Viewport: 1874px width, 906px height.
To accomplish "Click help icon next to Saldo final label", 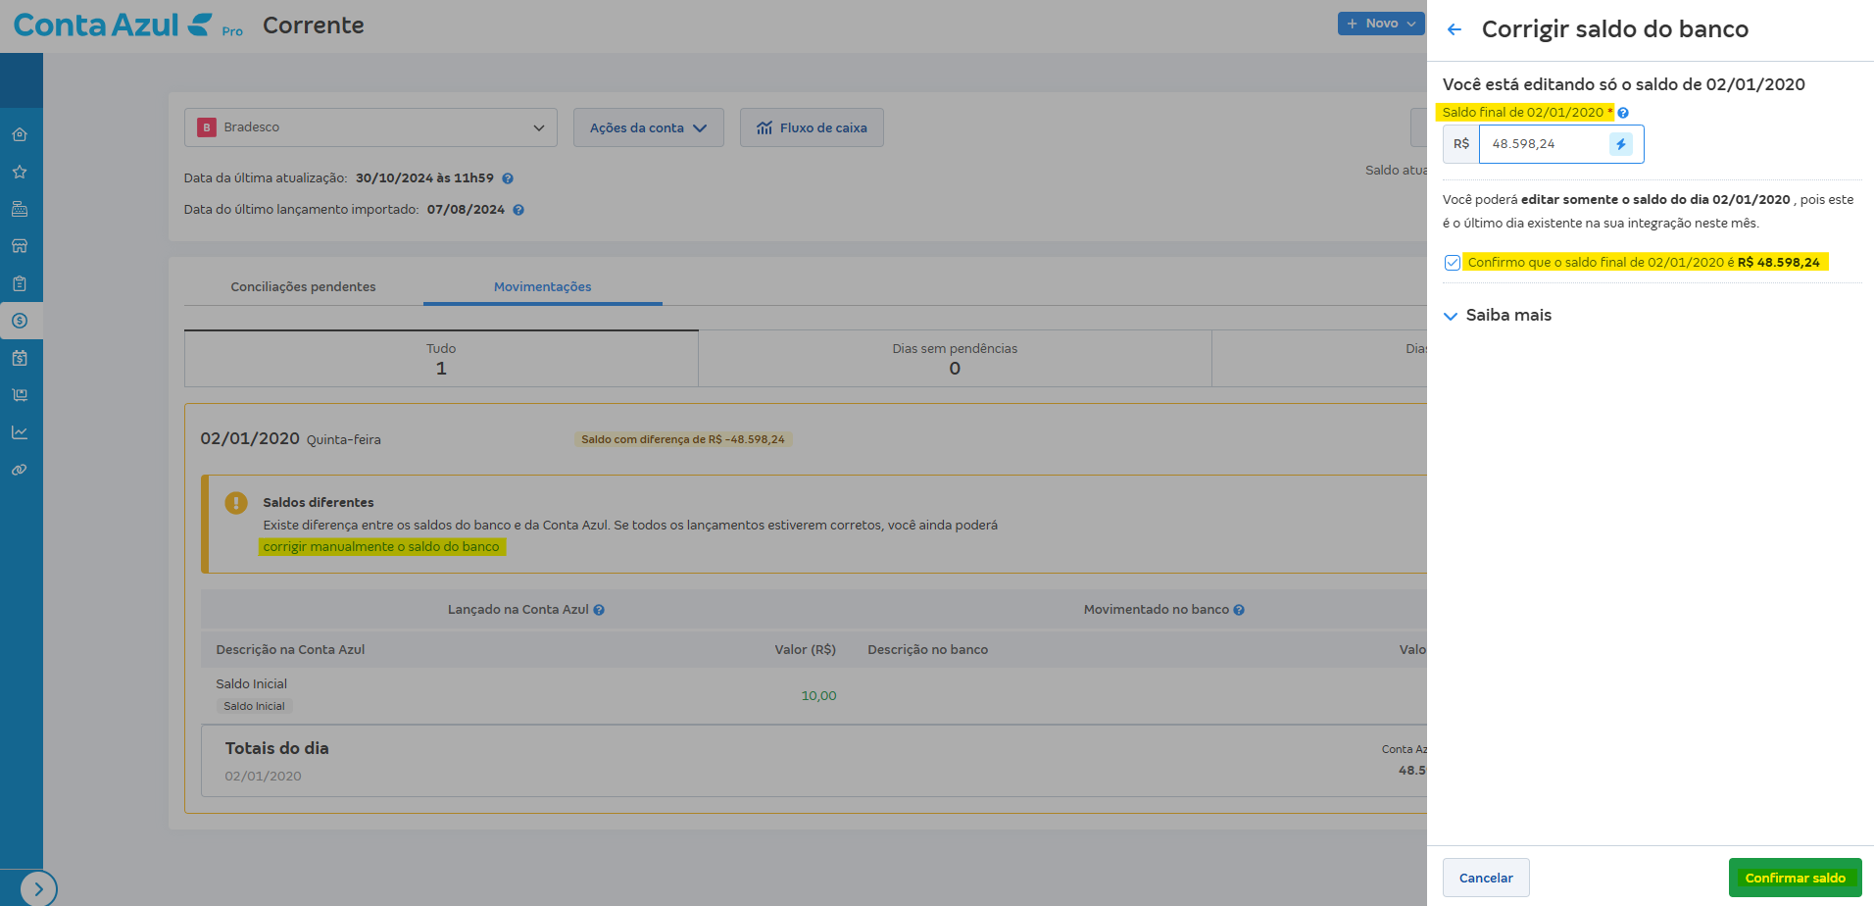I will (x=1623, y=113).
